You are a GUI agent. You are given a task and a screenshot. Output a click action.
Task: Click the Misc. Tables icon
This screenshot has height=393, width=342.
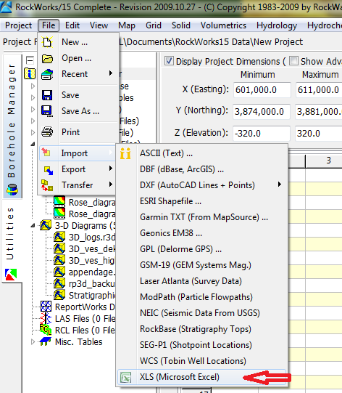46,341
